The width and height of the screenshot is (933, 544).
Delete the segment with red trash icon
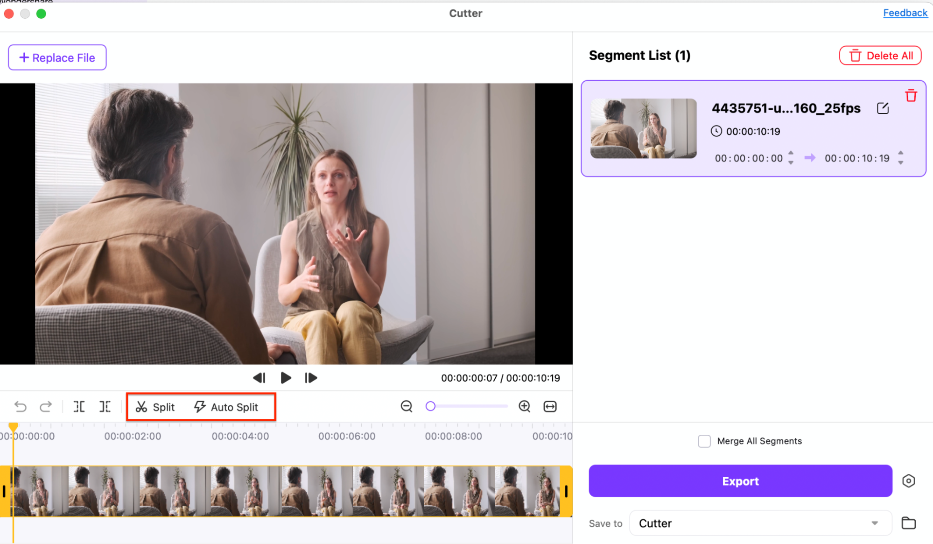tap(911, 96)
